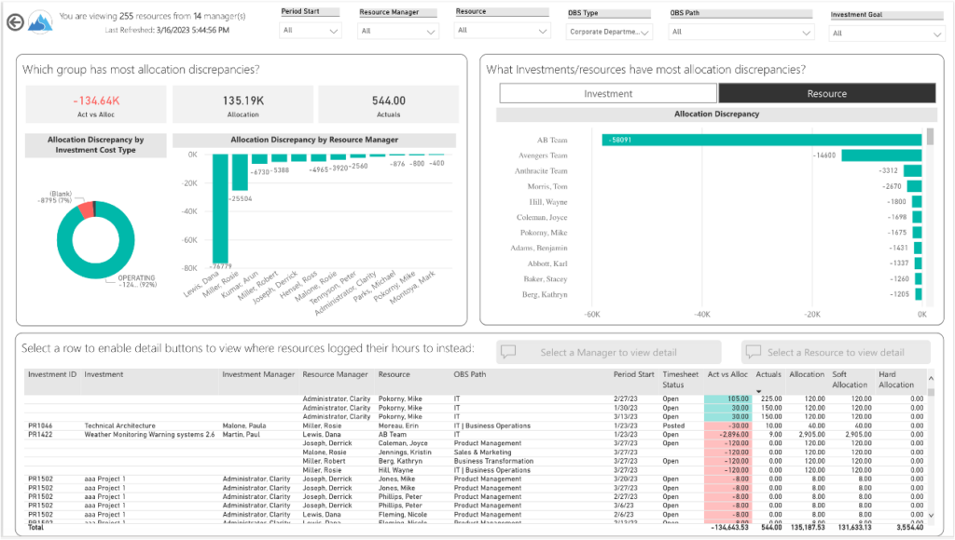Open the Investment Goal dropdown
This screenshot has height=540, width=955.
(x=886, y=29)
